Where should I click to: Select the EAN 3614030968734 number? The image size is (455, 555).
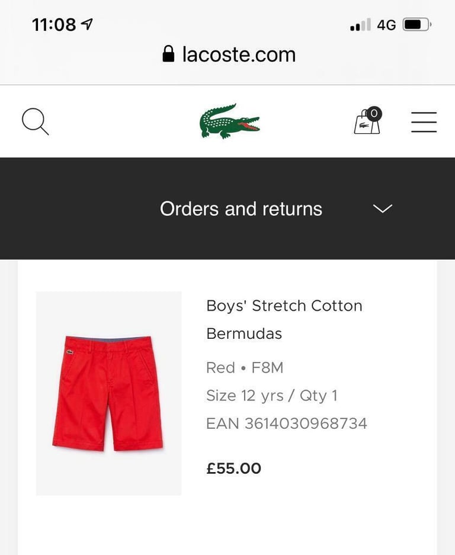(287, 424)
